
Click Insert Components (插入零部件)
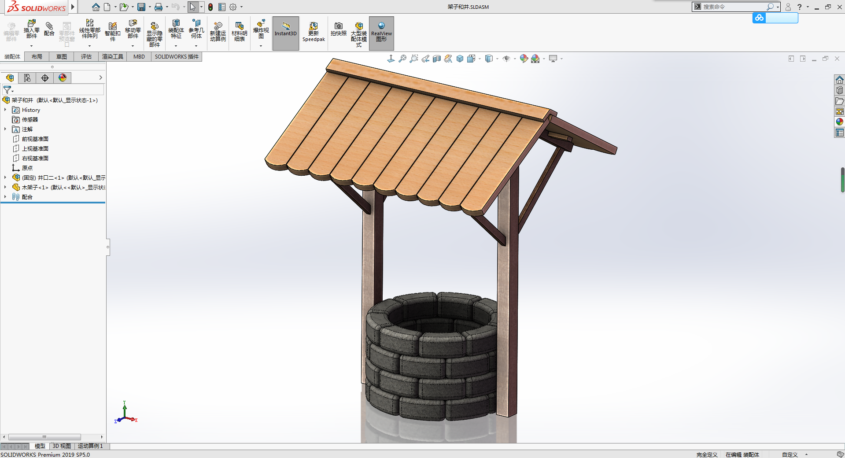[31, 30]
